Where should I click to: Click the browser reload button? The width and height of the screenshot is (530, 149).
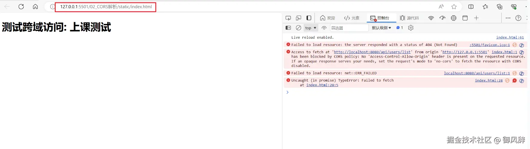coord(21,7)
